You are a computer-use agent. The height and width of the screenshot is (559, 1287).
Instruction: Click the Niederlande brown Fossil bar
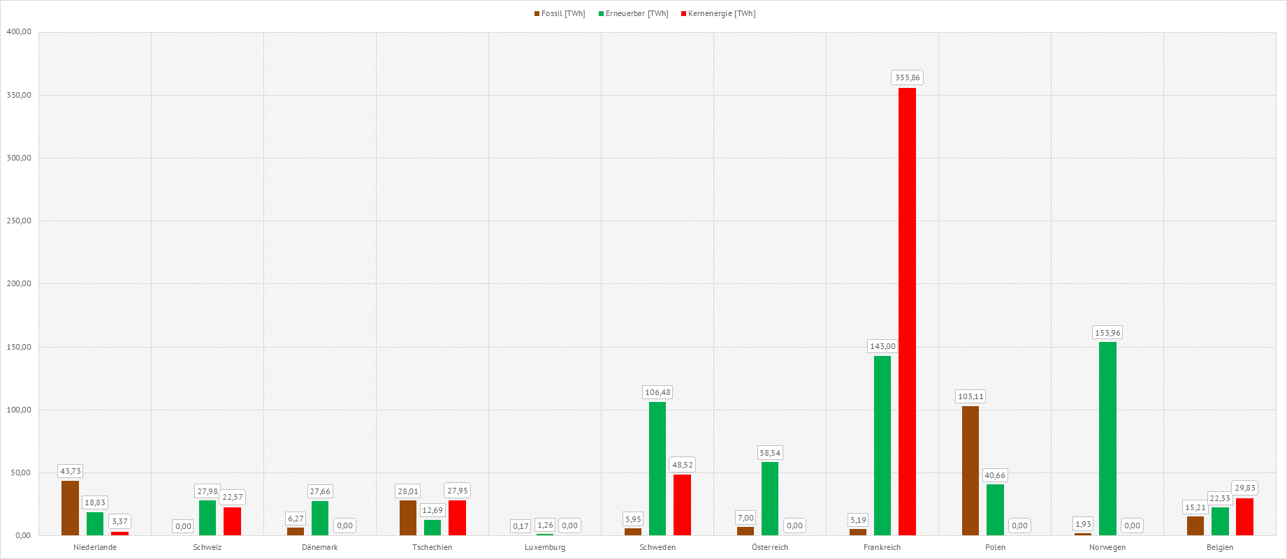[x=70, y=507]
